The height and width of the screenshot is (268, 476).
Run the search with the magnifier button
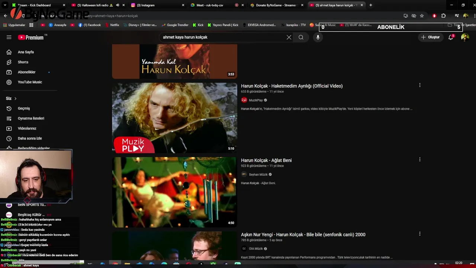[x=301, y=37]
